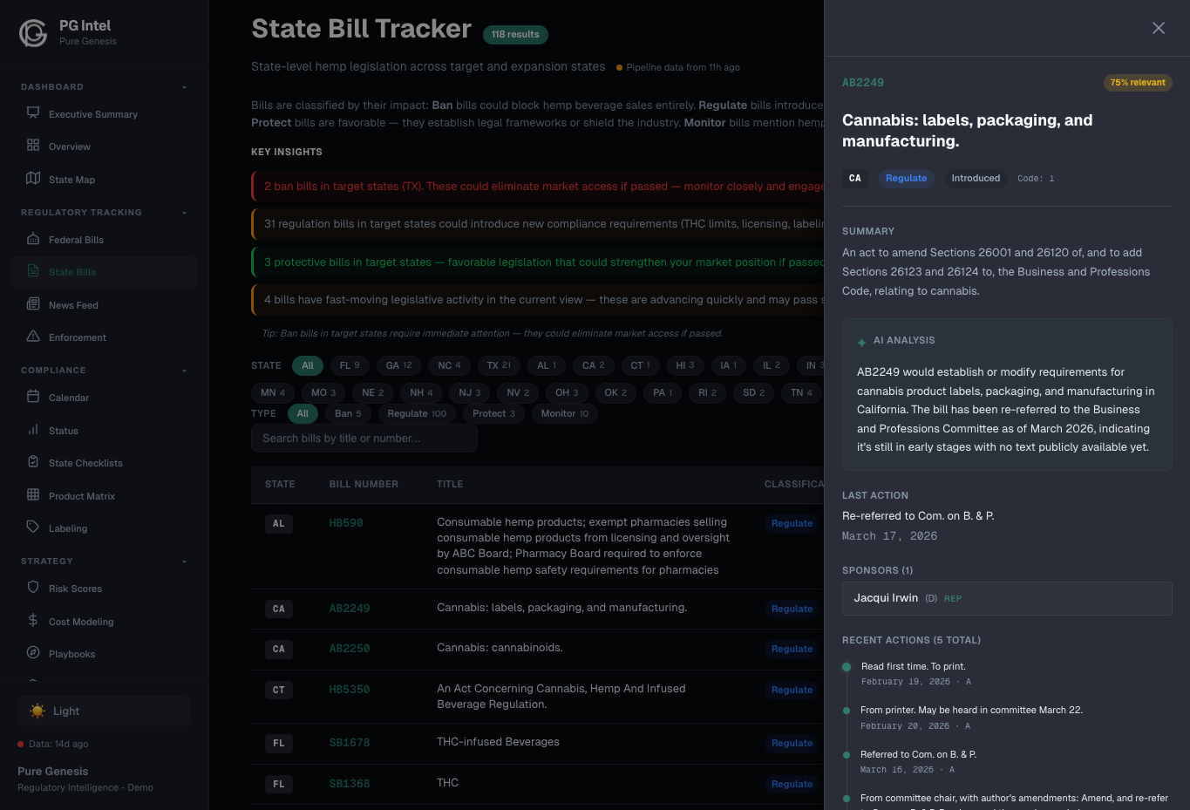Image resolution: width=1190 pixels, height=810 pixels.
Task: Open the State Checklists page
Action: coord(84,462)
